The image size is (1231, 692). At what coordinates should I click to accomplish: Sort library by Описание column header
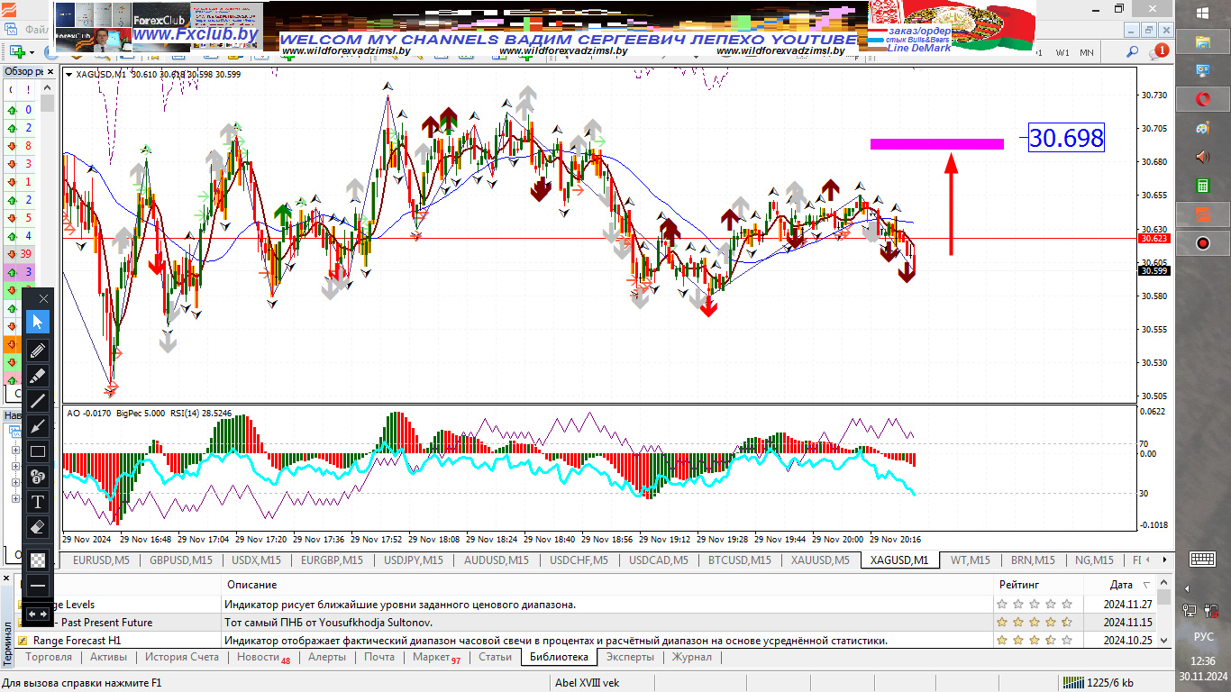pos(606,585)
